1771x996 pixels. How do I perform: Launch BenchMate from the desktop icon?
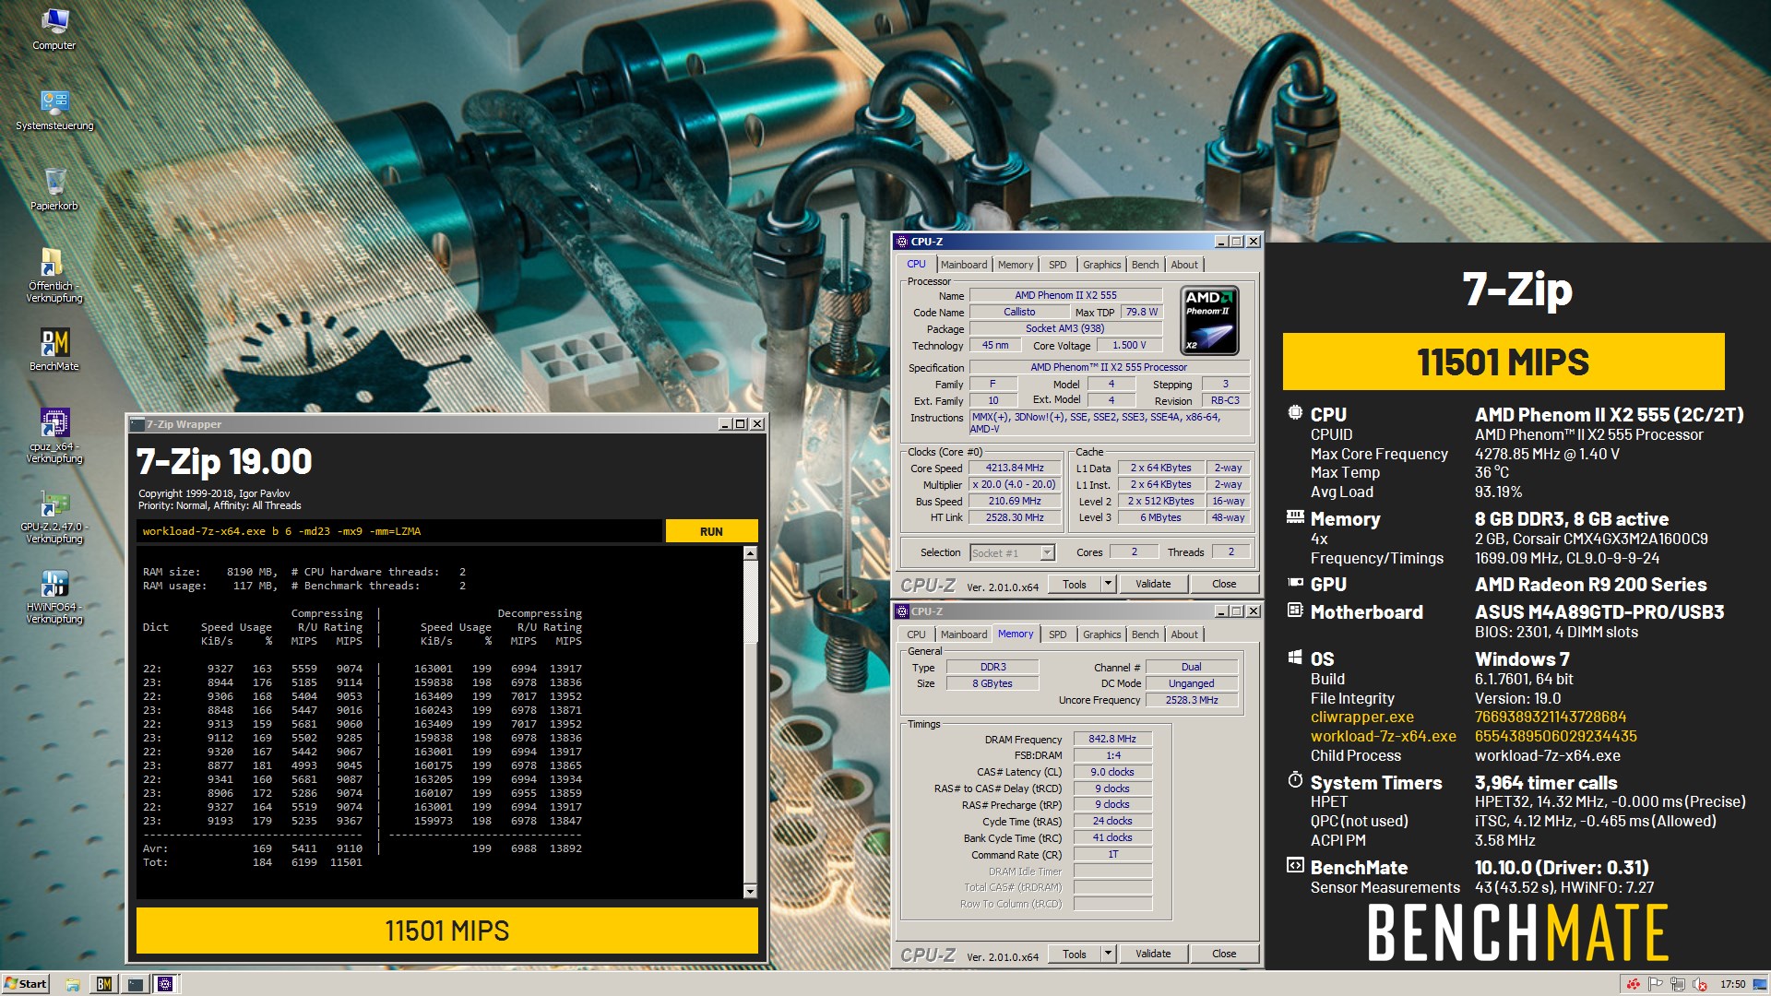(54, 350)
